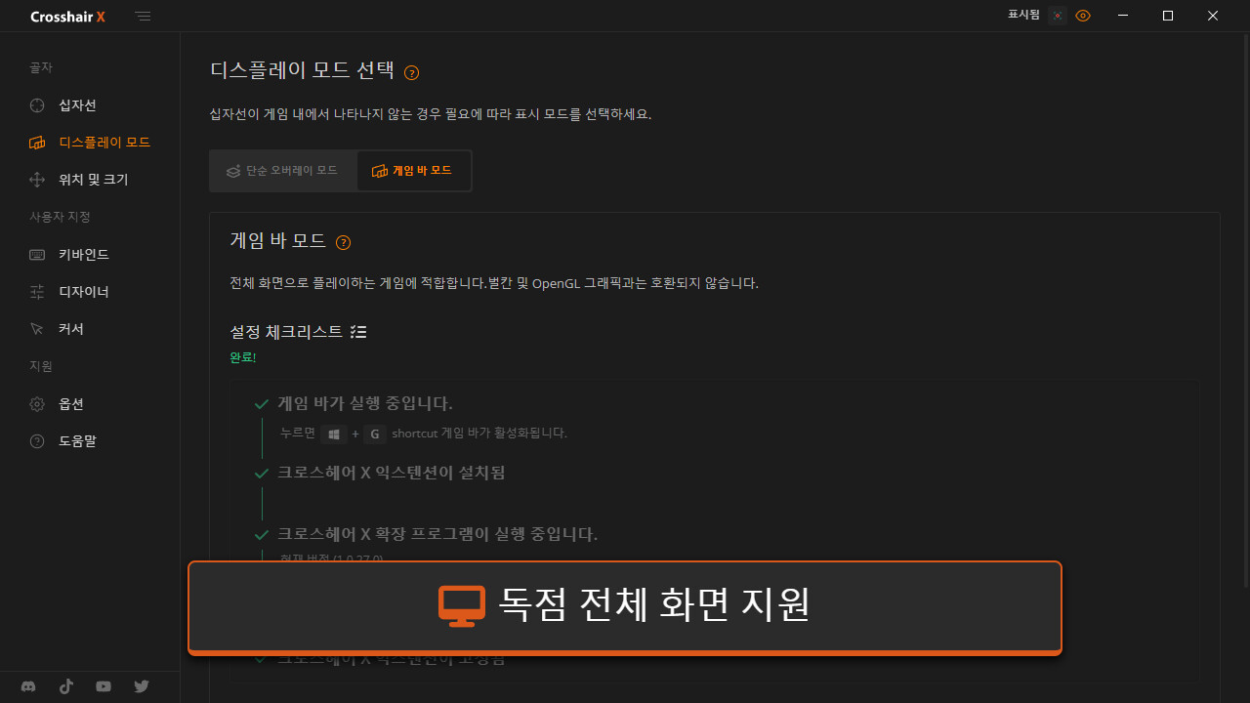Select the 게임 바 모드 tab

(412, 171)
